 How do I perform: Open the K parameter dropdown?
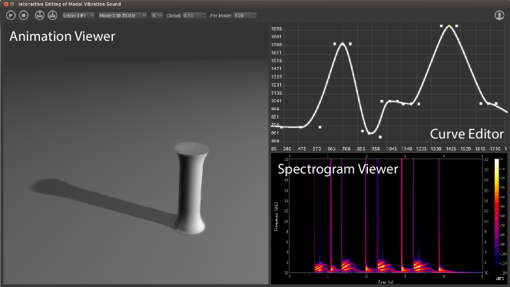point(157,15)
